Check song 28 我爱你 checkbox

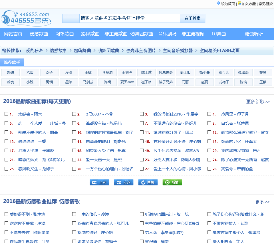pos(209,169)
